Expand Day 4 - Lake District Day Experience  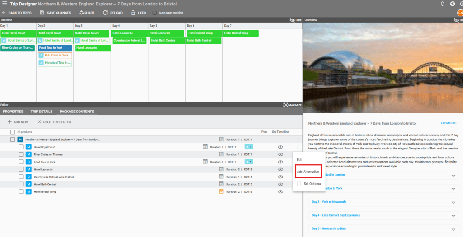tap(454, 215)
